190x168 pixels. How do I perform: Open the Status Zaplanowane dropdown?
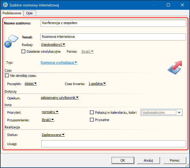tap(53, 135)
